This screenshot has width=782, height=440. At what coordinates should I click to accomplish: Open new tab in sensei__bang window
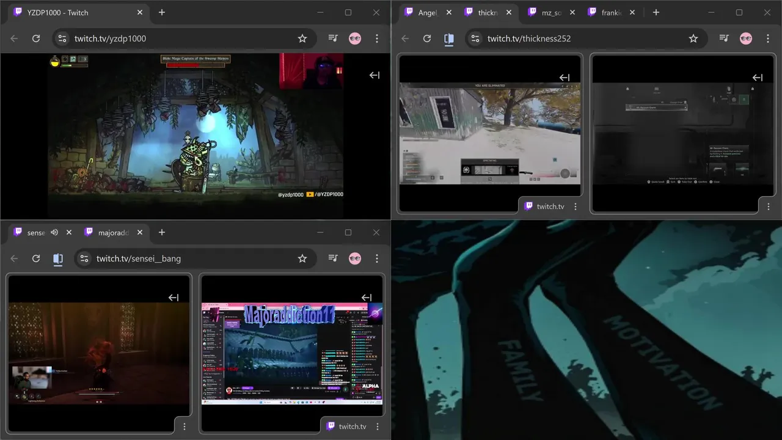[162, 232]
